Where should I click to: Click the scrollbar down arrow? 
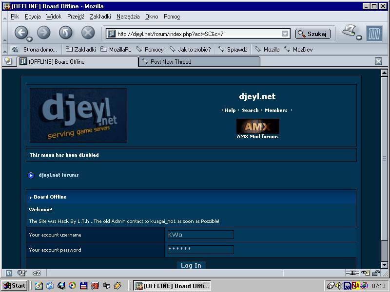[384, 265]
